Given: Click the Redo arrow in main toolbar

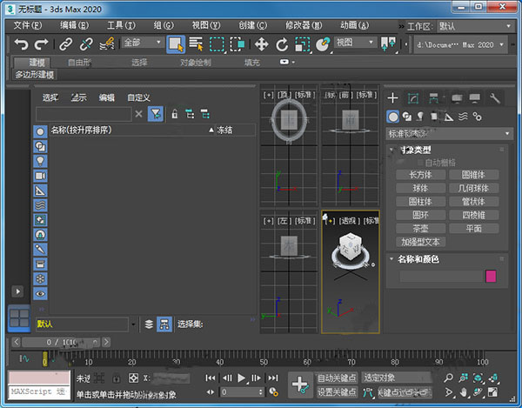Looking at the screenshot, I should pyautogui.click(x=41, y=43).
